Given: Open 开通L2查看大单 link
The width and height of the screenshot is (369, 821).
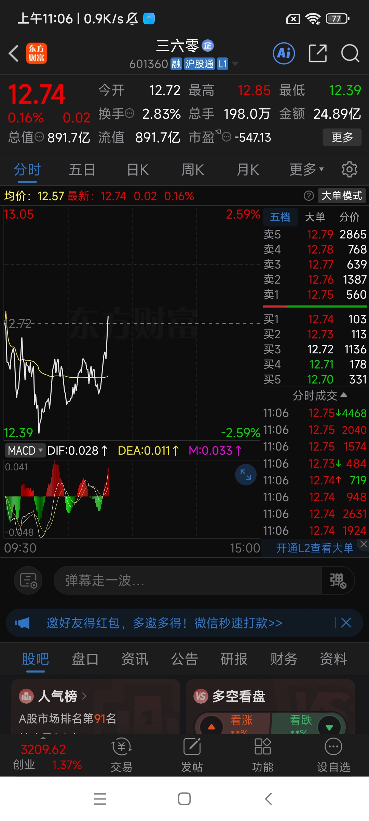Looking at the screenshot, I should point(315,548).
